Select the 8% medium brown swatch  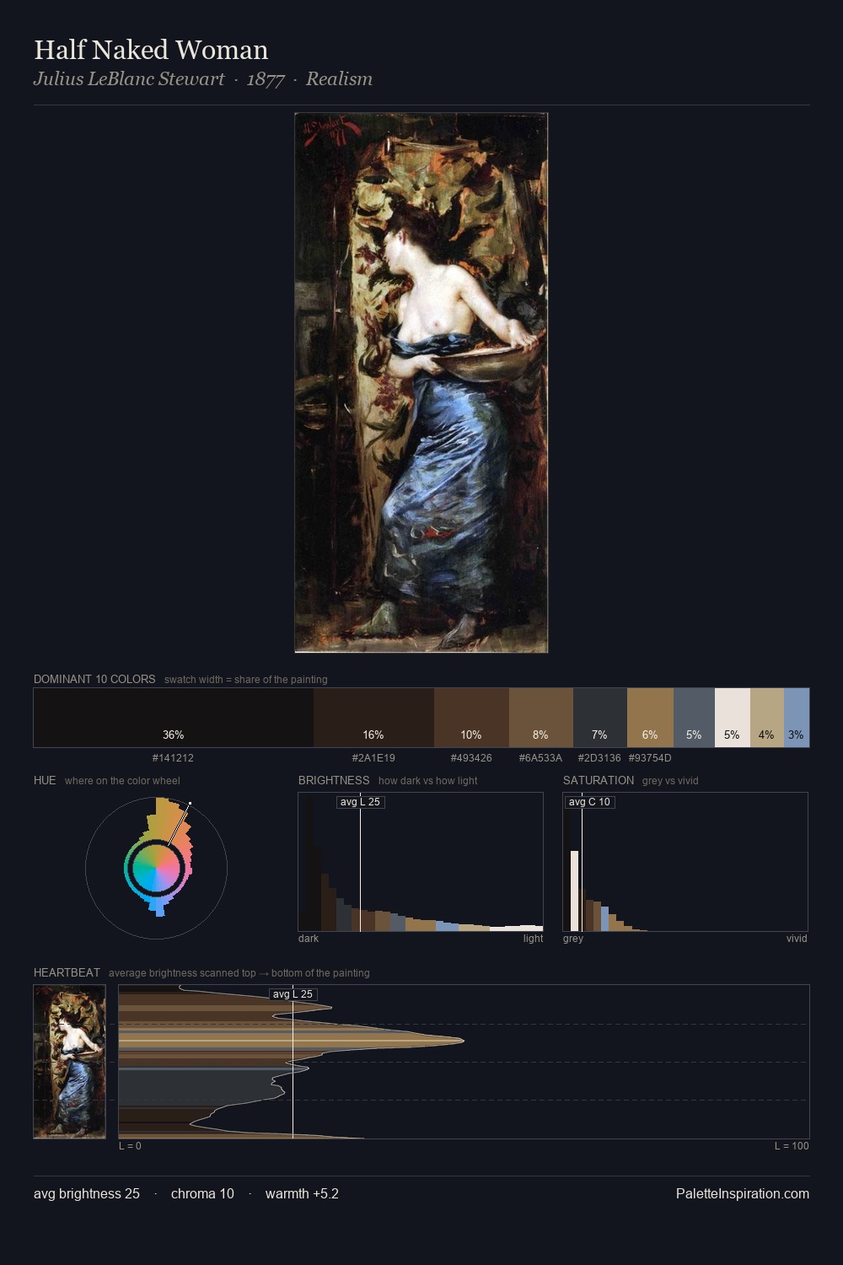pyautogui.click(x=541, y=718)
